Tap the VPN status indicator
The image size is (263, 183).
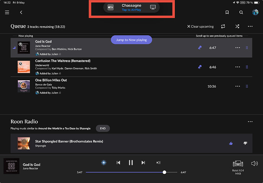pos(243,3)
